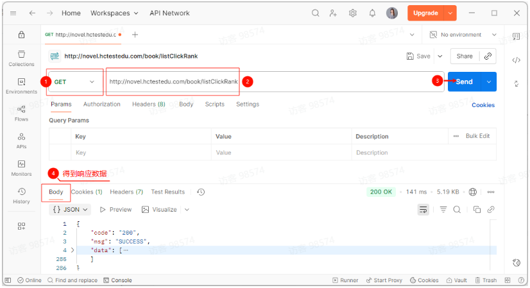Click the copy link icon beside Share
This screenshot has height=288, width=530.
488,56
